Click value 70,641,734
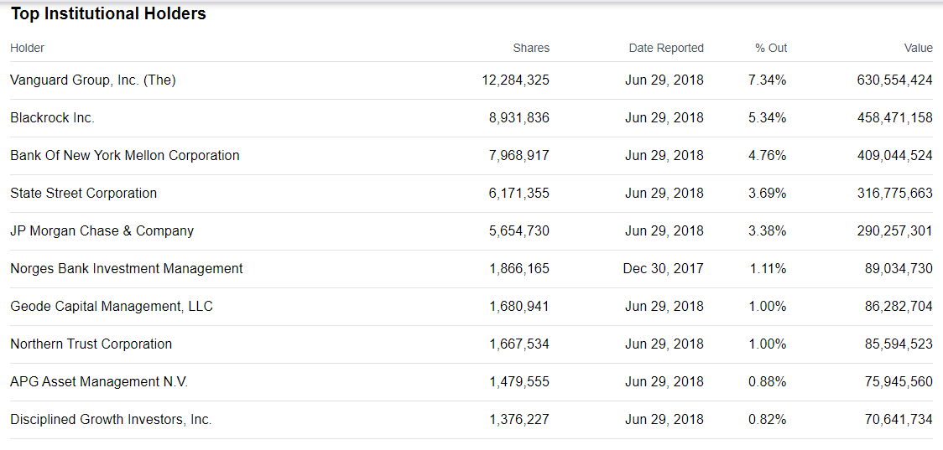 (x=899, y=420)
